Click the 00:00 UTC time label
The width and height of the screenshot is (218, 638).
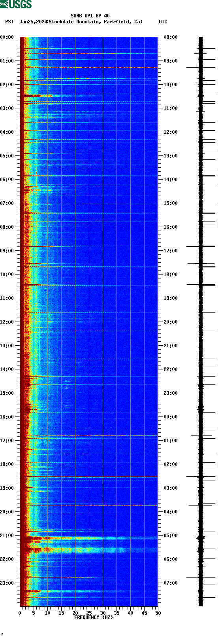coord(171,417)
